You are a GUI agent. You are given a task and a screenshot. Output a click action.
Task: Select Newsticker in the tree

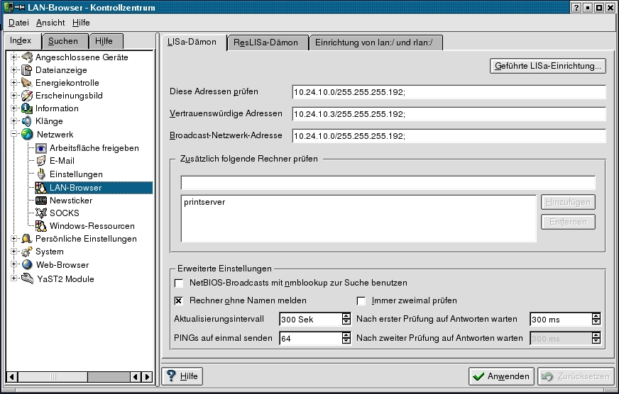coord(71,201)
